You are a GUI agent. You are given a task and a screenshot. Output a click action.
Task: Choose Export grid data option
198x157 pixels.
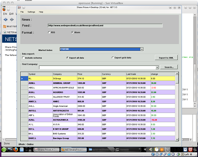(112, 58)
